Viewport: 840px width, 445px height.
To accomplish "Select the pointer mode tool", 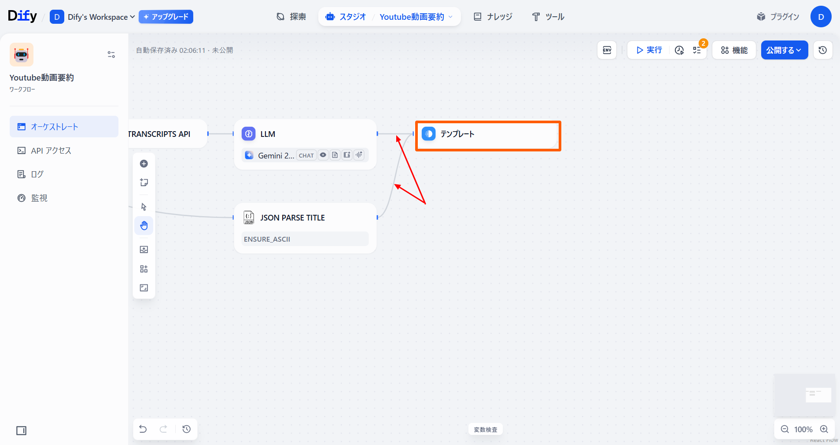I will pos(144,207).
